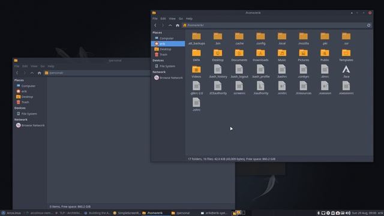Open the .bin folder
This screenshot has height=216, width=384.
coord(218,38)
